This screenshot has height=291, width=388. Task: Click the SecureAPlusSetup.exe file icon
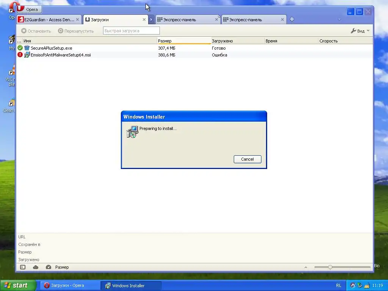27,48
